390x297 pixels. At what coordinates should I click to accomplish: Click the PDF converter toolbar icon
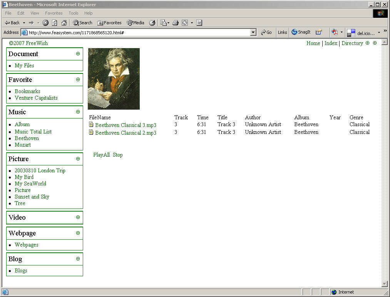click(335, 32)
